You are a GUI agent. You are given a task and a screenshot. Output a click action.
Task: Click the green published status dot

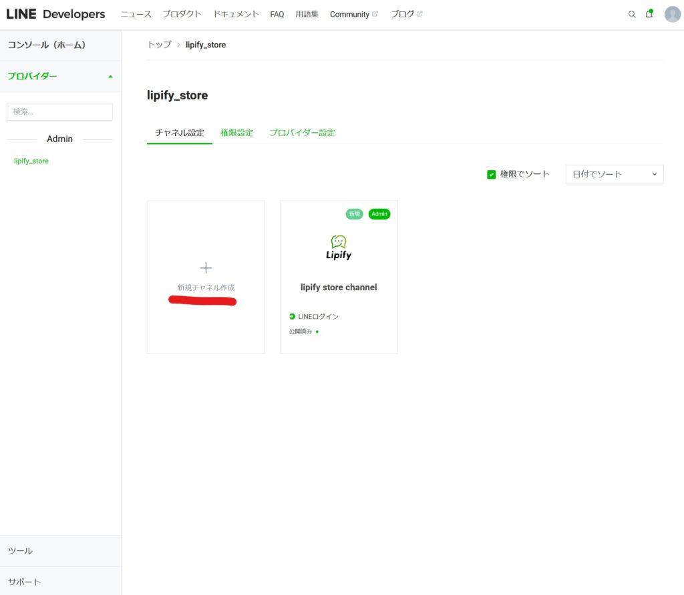(317, 332)
